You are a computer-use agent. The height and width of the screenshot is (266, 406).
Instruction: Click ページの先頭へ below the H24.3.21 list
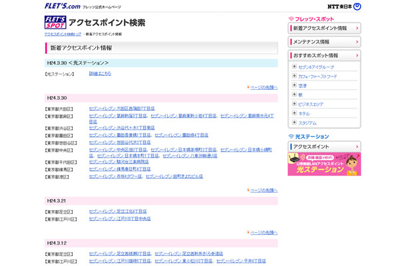point(264,232)
